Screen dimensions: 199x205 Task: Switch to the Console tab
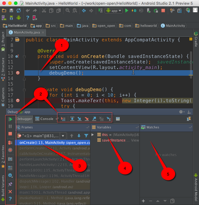tap(45, 119)
